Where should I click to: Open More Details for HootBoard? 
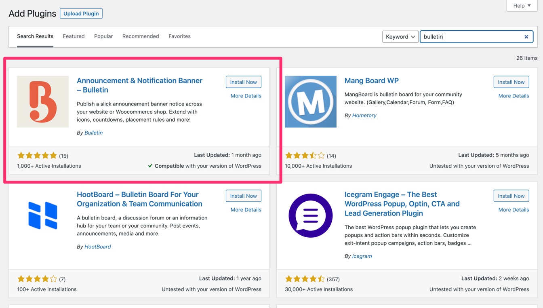(x=246, y=210)
